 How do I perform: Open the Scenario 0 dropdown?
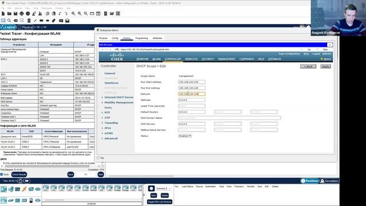[164, 188]
